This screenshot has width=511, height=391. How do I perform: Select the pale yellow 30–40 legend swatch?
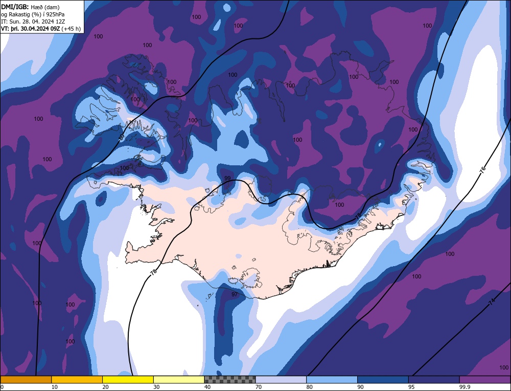coord(179,379)
